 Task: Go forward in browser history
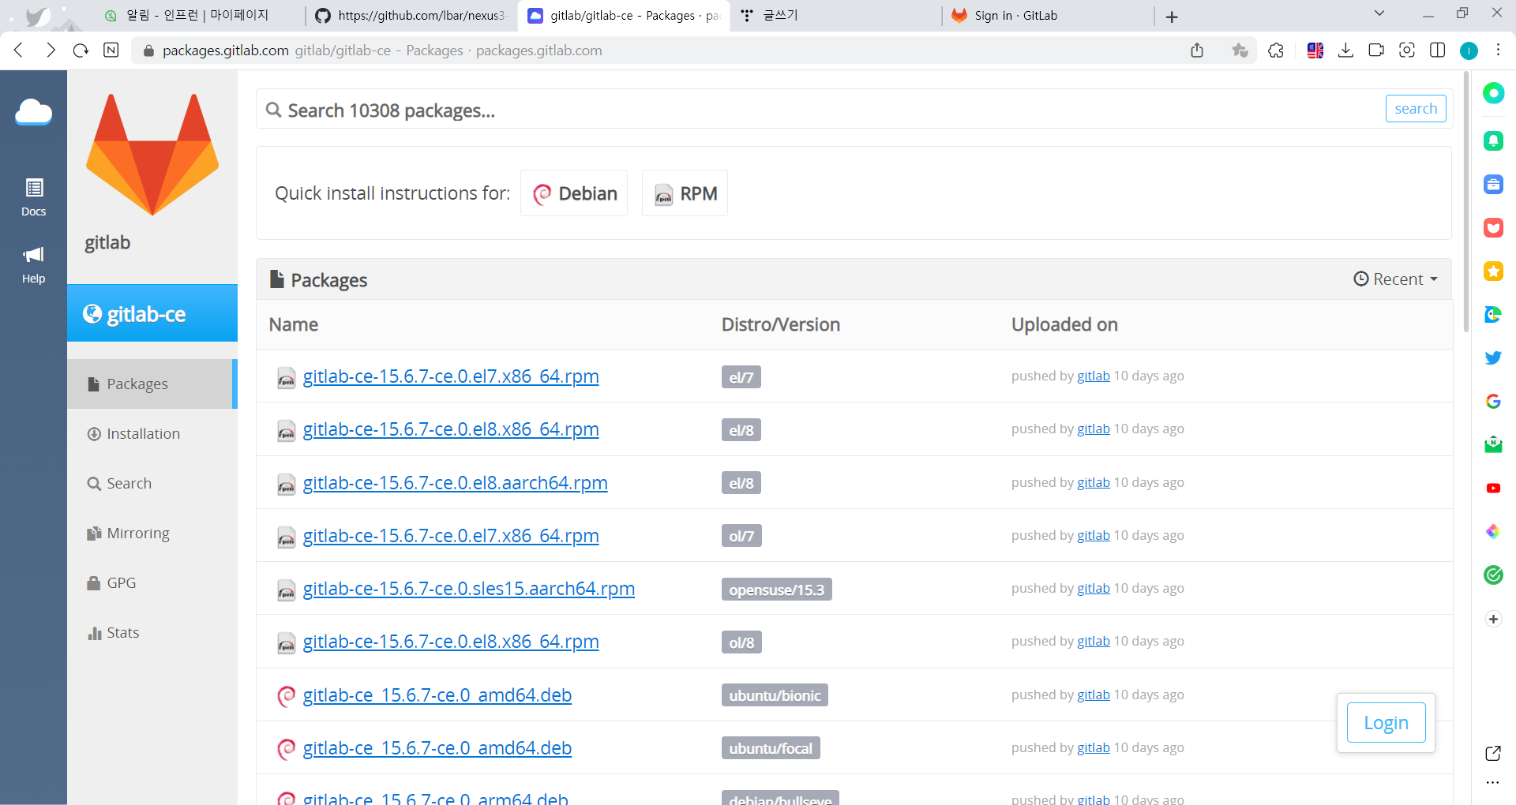click(x=51, y=51)
